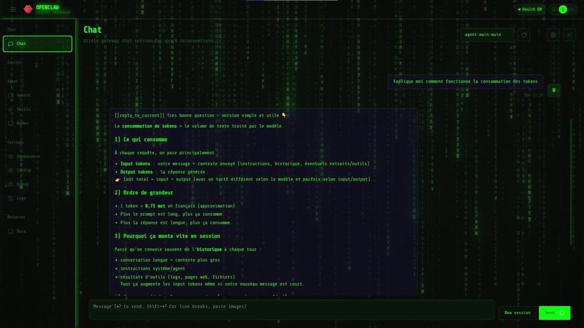Screen dimensions: 584x328
Task: Select the active green theme toggle
Action: (563, 9)
